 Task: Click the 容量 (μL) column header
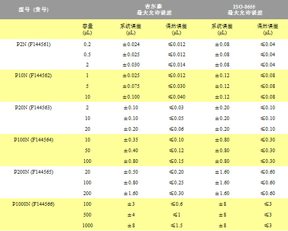tap(88, 29)
